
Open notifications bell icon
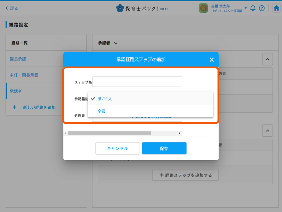253,8
